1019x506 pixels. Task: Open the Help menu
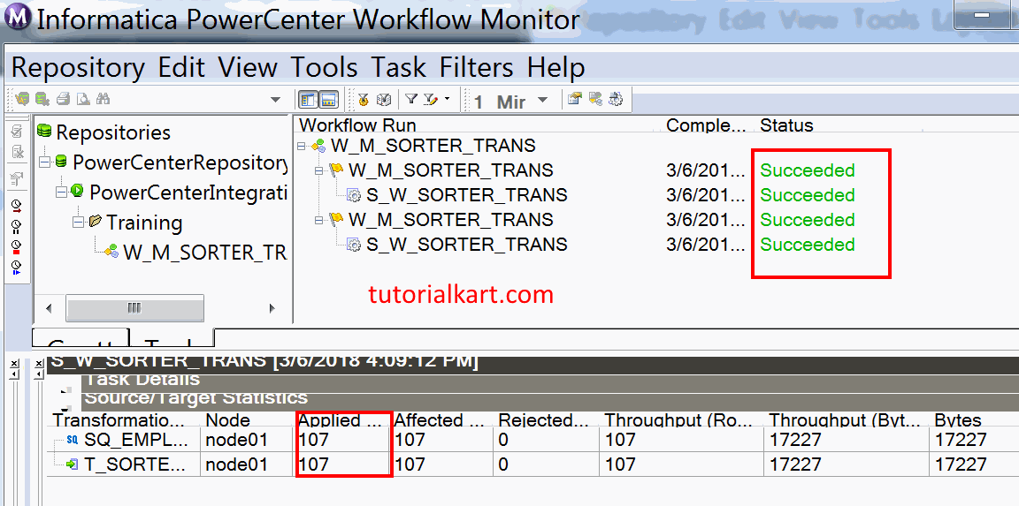(x=555, y=67)
